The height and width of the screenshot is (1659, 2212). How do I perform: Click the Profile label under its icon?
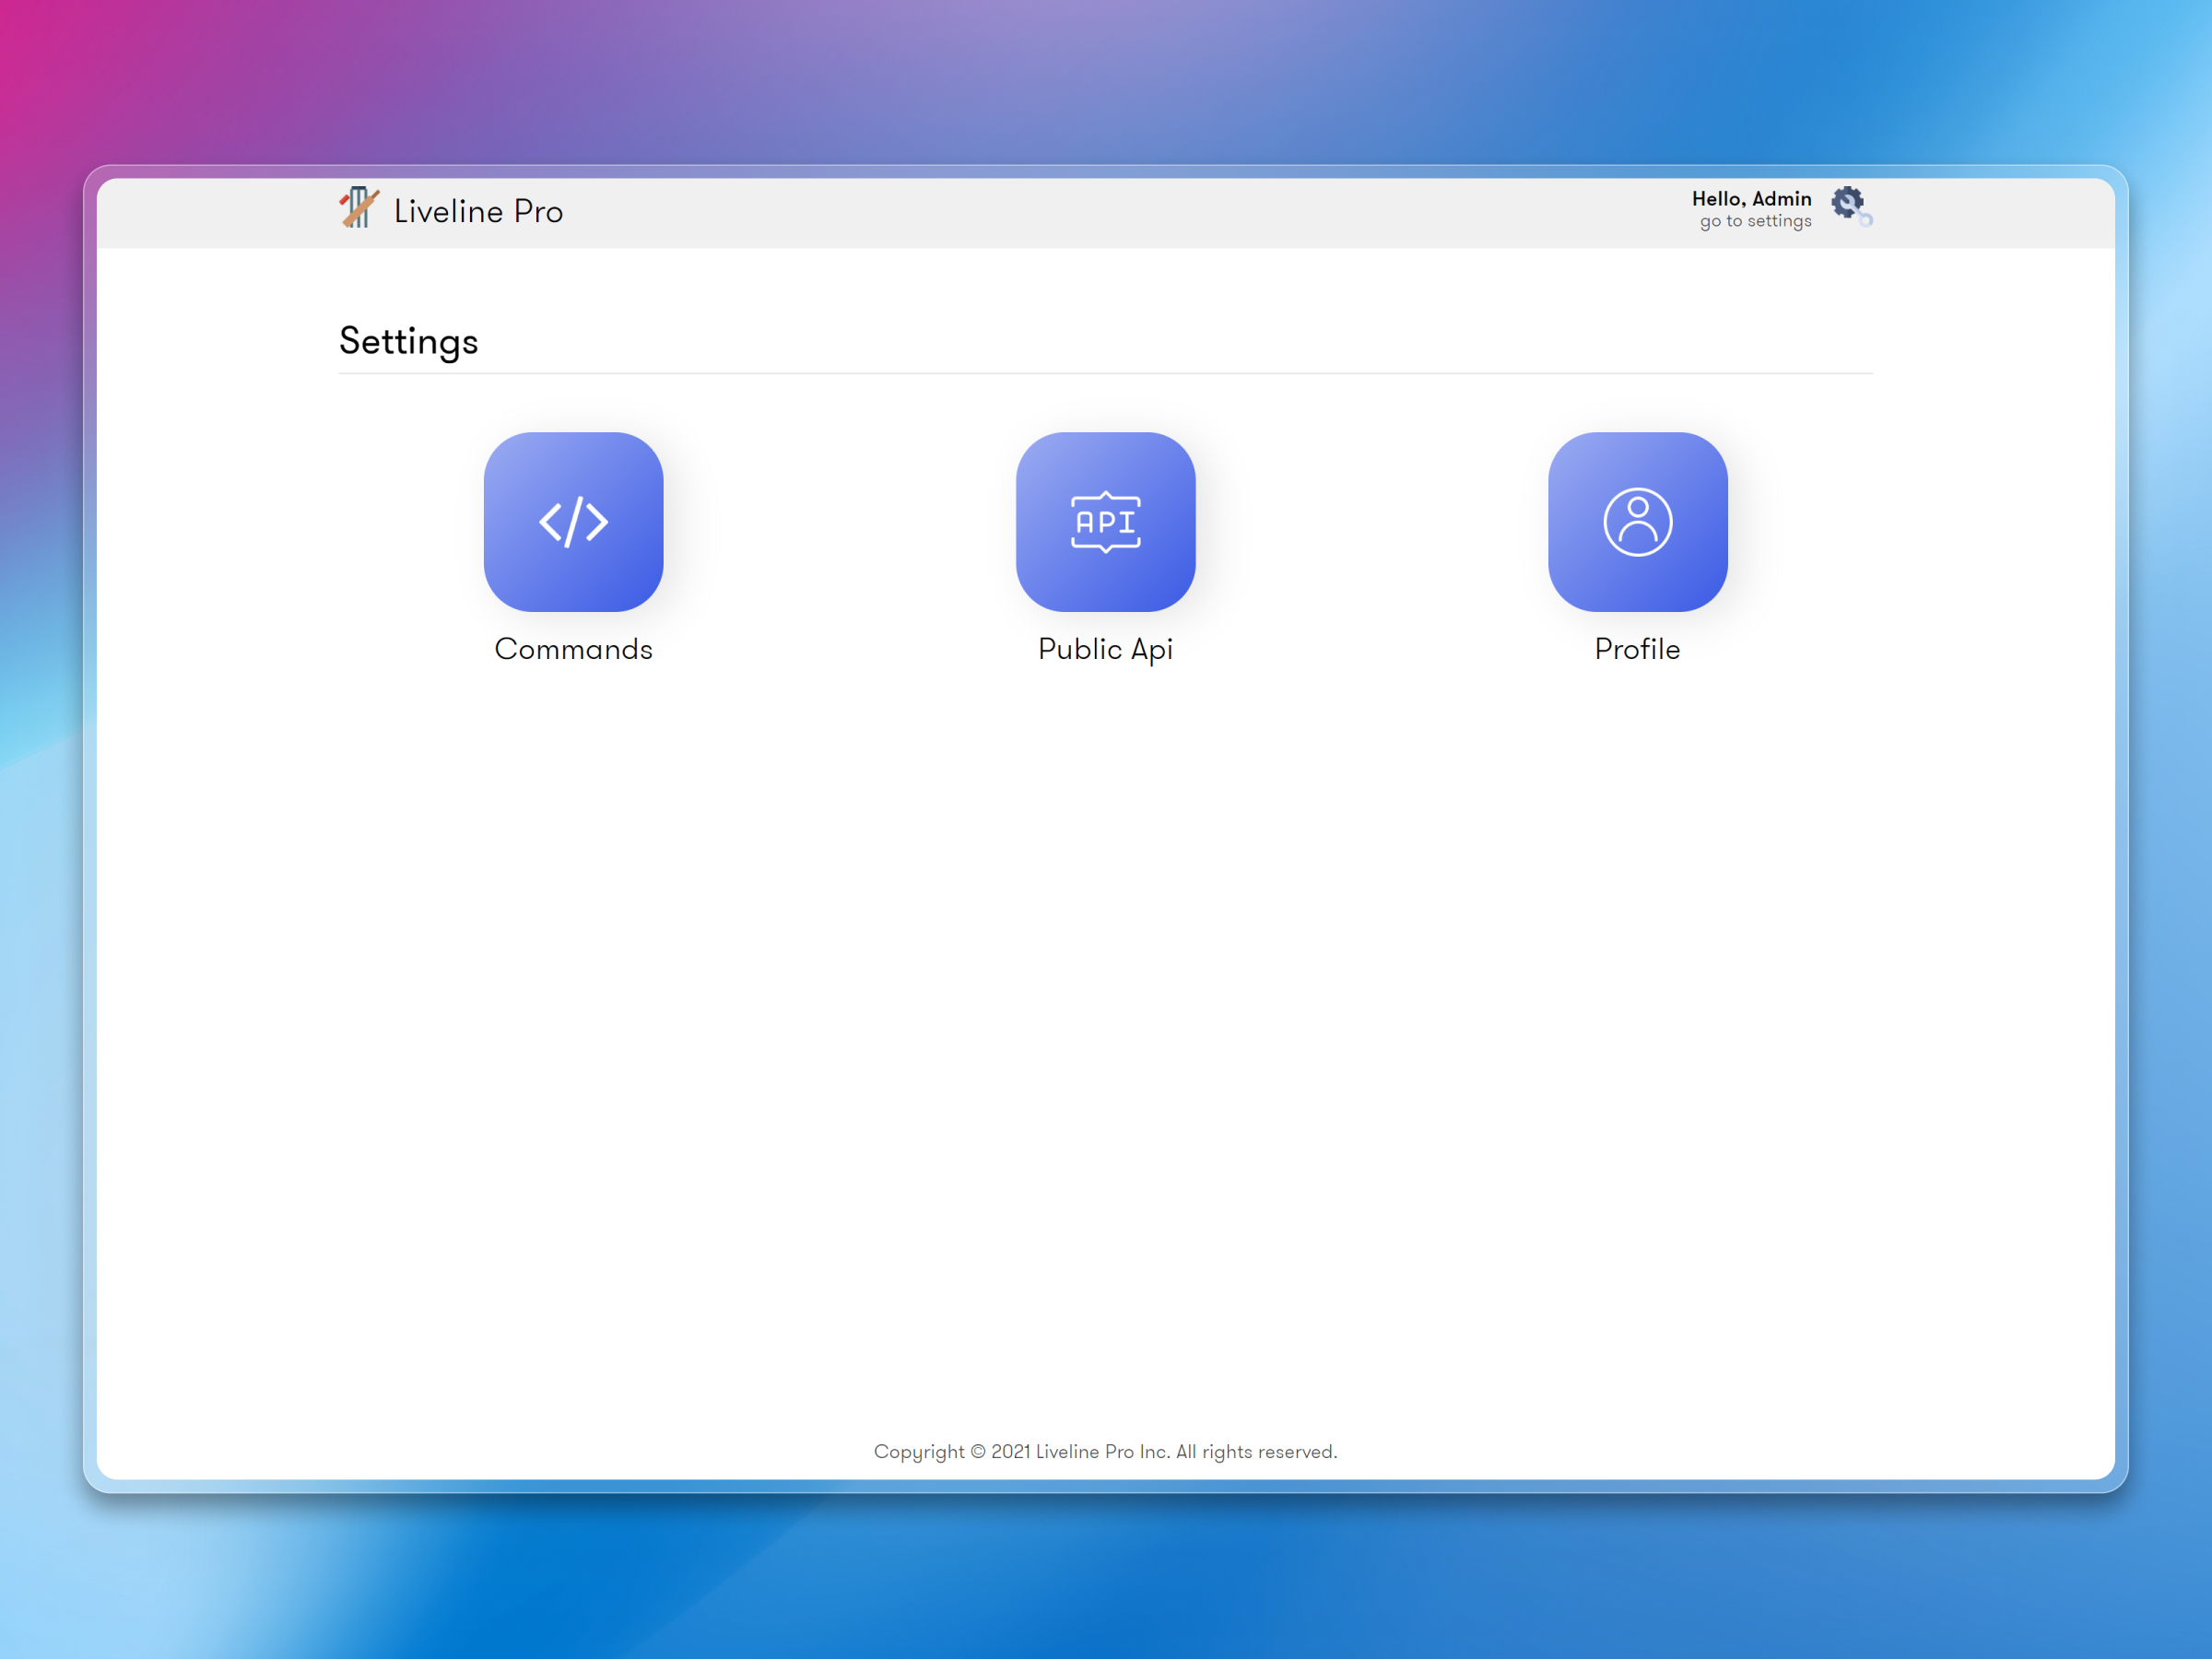tap(1637, 649)
